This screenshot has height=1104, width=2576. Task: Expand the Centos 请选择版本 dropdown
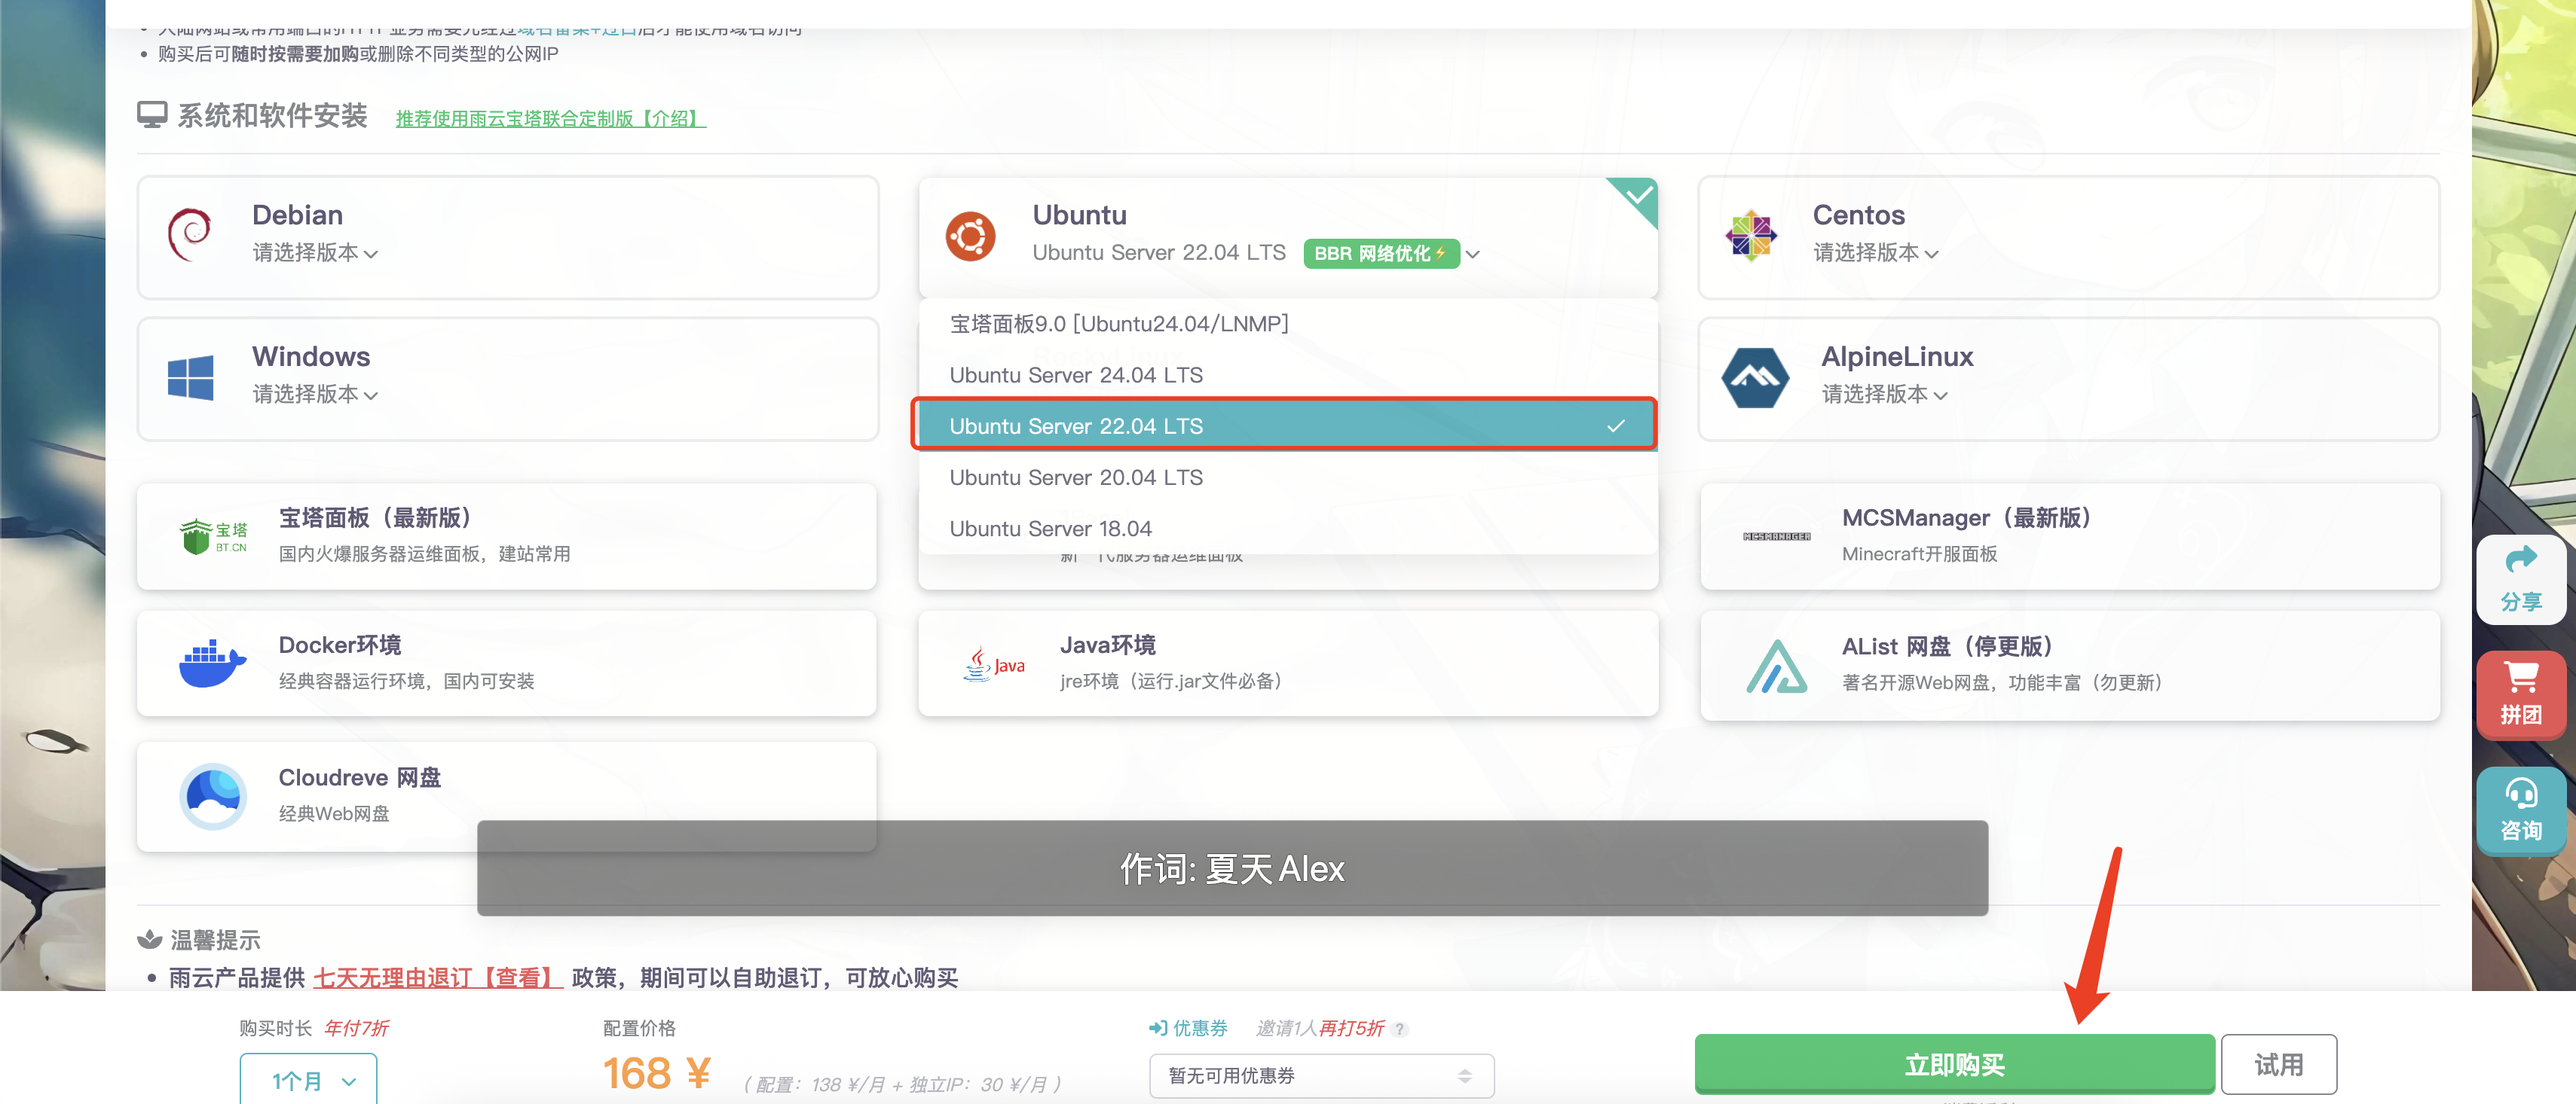[1876, 254]
